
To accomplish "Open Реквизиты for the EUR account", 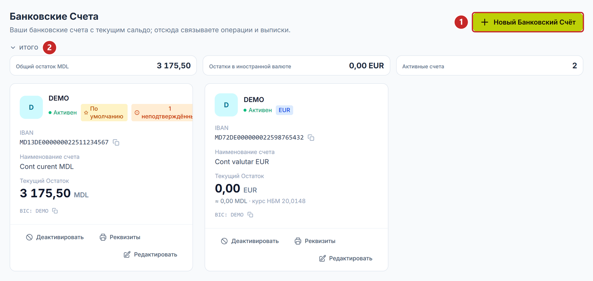I will tap(315, 241).
